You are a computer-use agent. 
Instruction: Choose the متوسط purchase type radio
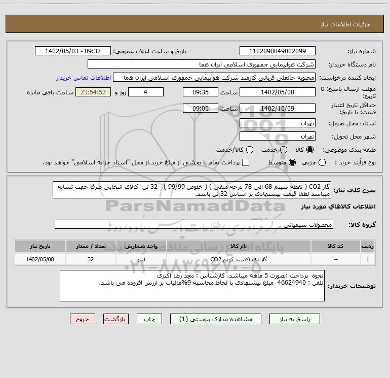(x=292, y=162)
